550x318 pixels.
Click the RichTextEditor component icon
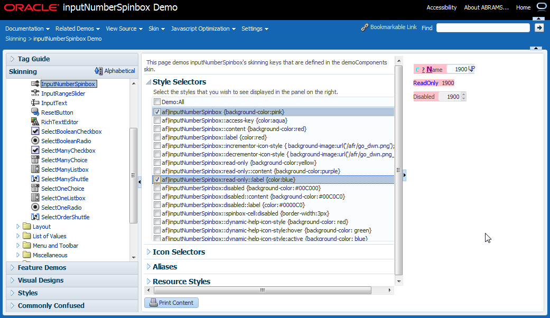pyautogui.click(x=35, y=121)
